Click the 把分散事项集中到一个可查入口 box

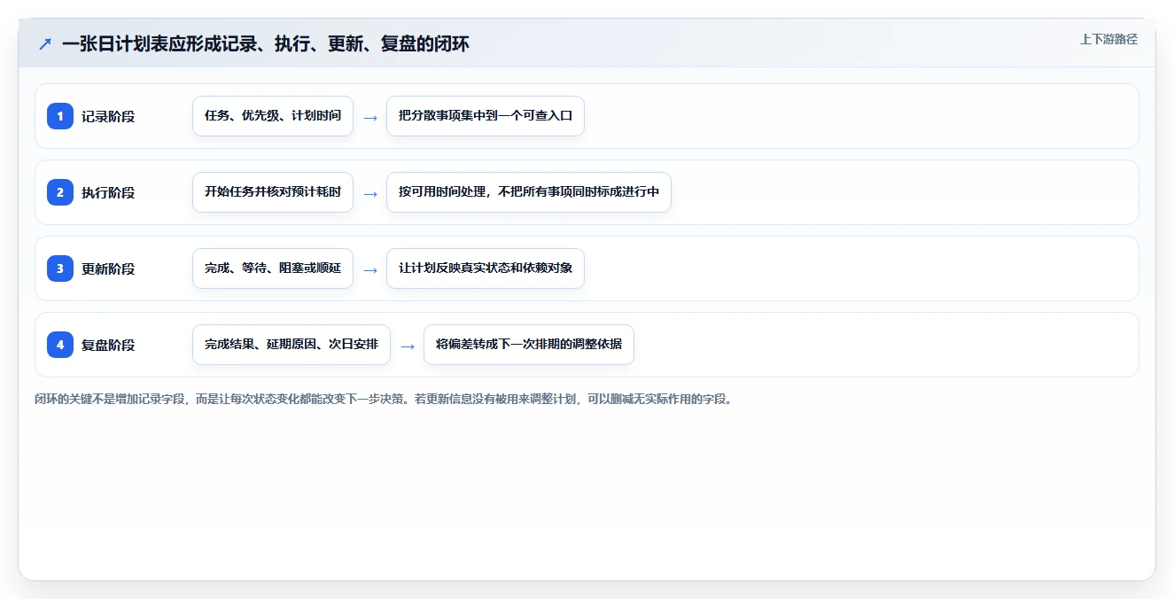486,116
